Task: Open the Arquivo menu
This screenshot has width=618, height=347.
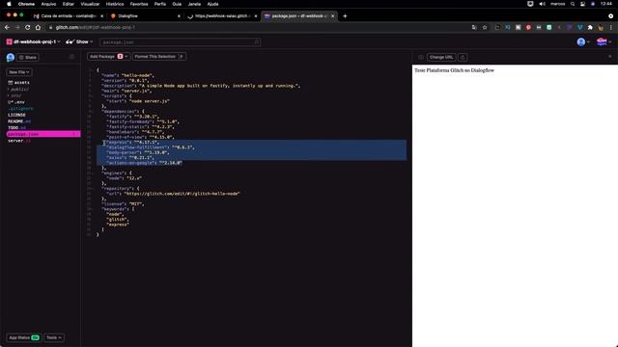Action: (x=48, y=4)
